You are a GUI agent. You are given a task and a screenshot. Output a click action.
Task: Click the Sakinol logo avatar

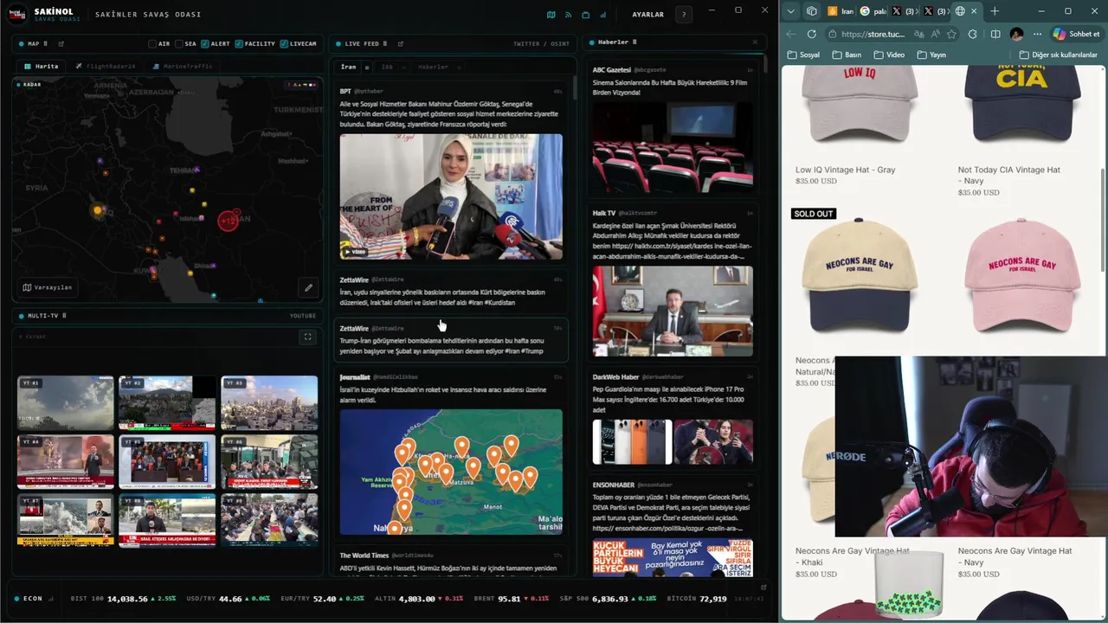pyautogui.click(x=18, y=15)
